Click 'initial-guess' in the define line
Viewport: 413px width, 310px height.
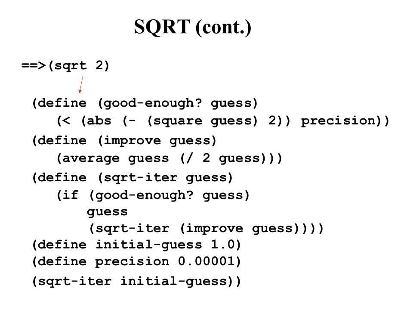pos(149,245)
